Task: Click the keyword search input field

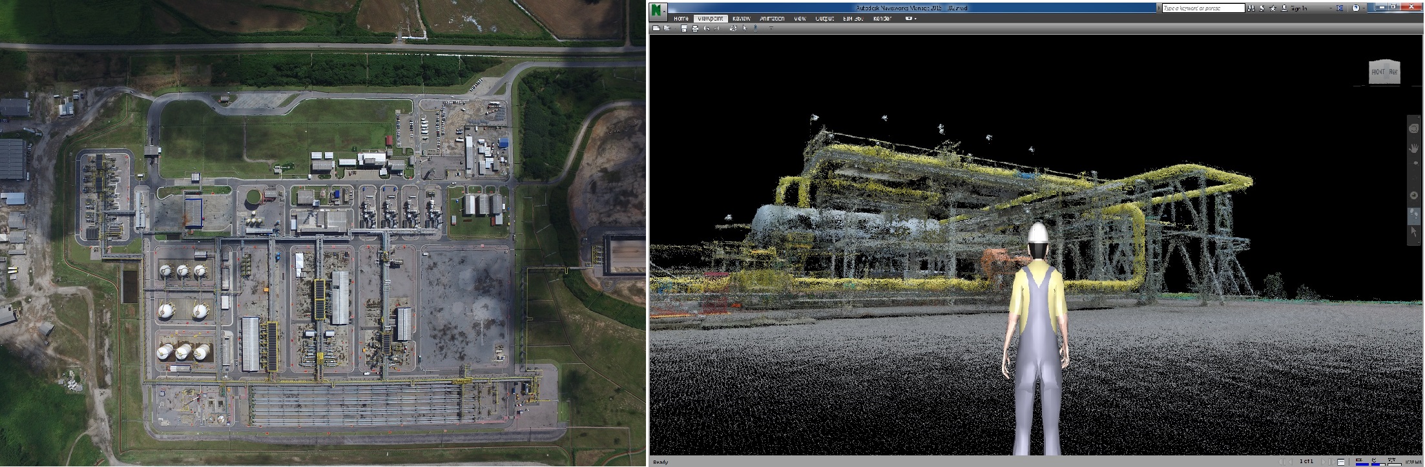Action: pos(1203,8)
